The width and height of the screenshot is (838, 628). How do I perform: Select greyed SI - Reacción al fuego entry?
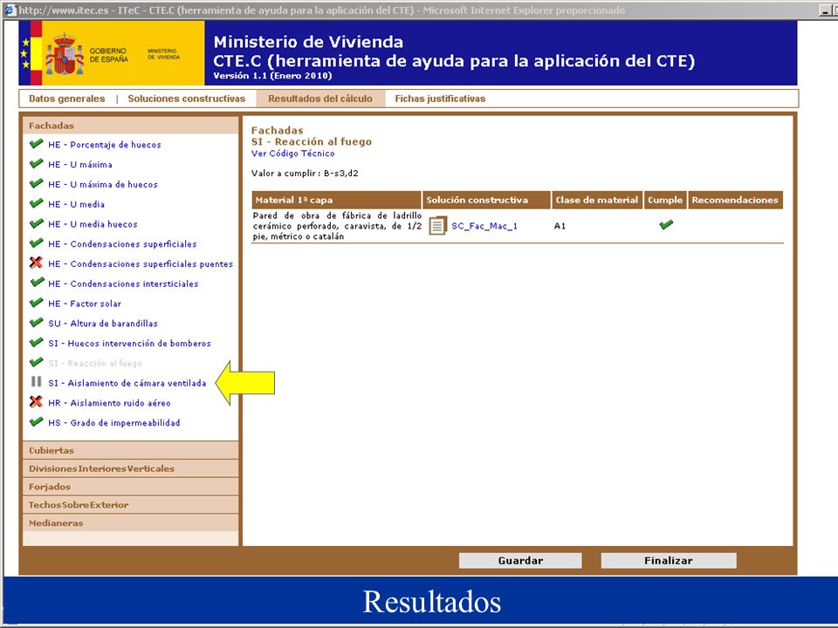94,363
